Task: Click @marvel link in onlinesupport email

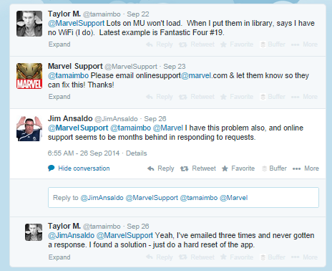Action: (196, 75)
